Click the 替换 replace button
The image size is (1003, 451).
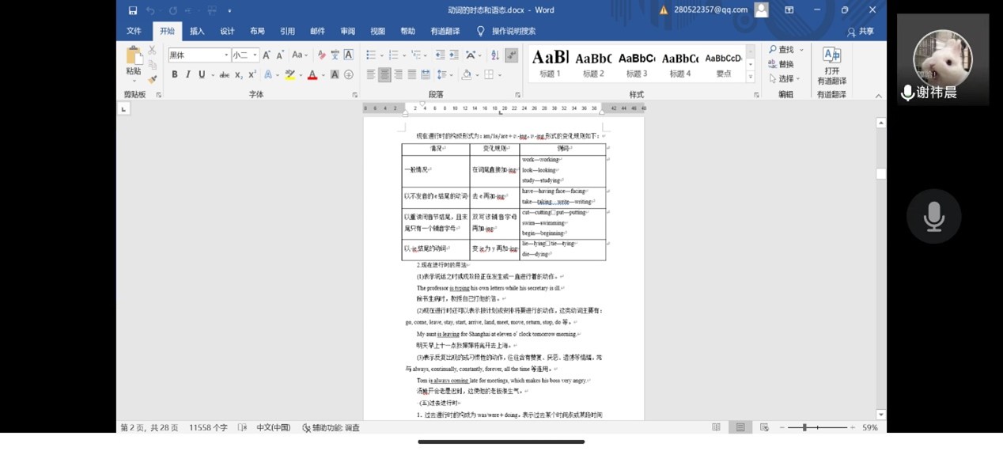point(781,64)
